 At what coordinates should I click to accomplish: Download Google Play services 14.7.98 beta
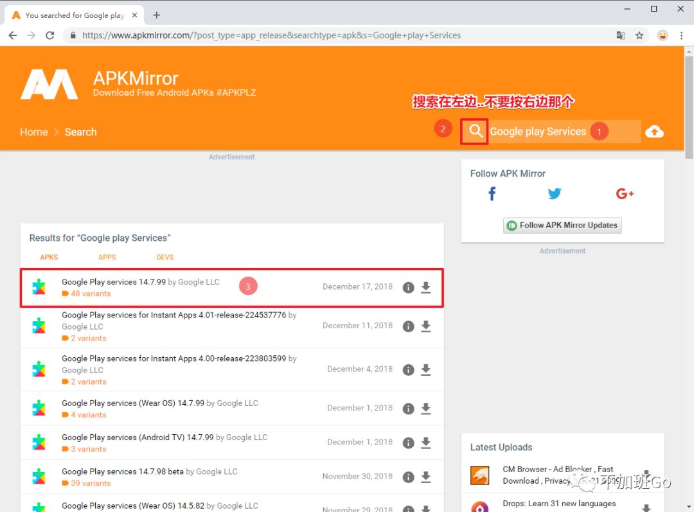tap(426, 477)
